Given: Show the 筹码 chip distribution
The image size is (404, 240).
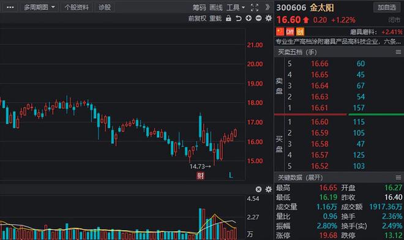Looking at the screenshot, I should (x=199, y=7).
